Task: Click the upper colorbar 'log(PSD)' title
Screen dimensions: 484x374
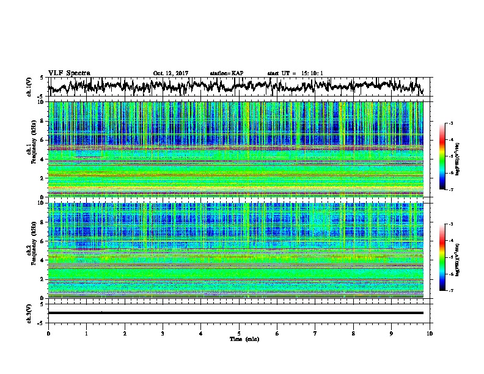Action: [x=458, y=159]
